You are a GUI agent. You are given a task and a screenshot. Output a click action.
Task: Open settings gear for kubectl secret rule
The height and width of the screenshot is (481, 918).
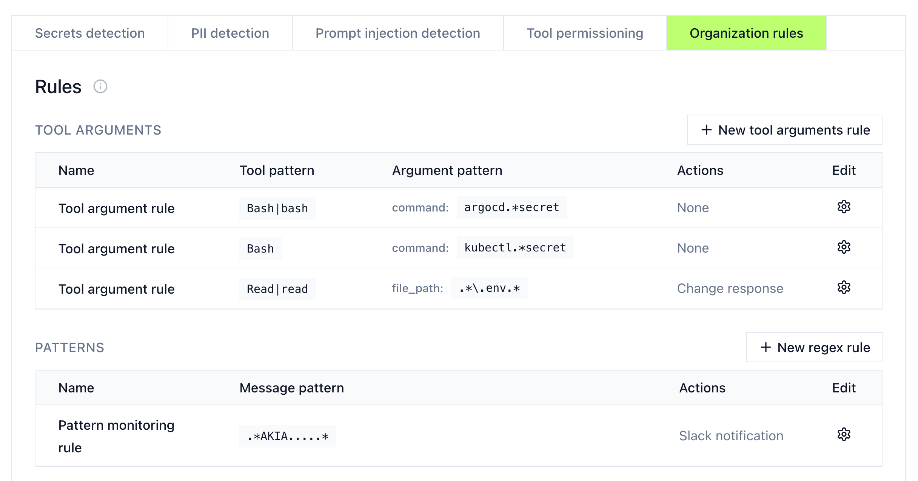click(x=844, y=247)
